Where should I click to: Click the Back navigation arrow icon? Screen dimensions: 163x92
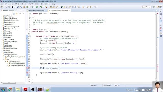(x=91, y=7)
